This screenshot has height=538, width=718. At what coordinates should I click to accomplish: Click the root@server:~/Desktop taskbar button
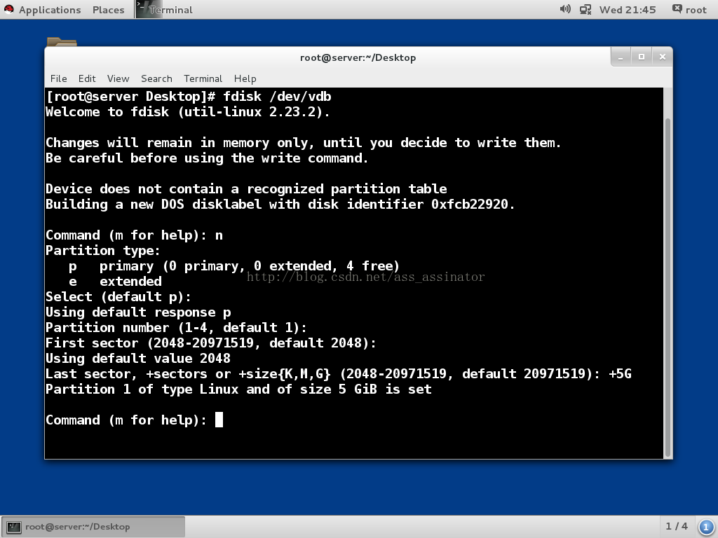(x=93, y=527)
